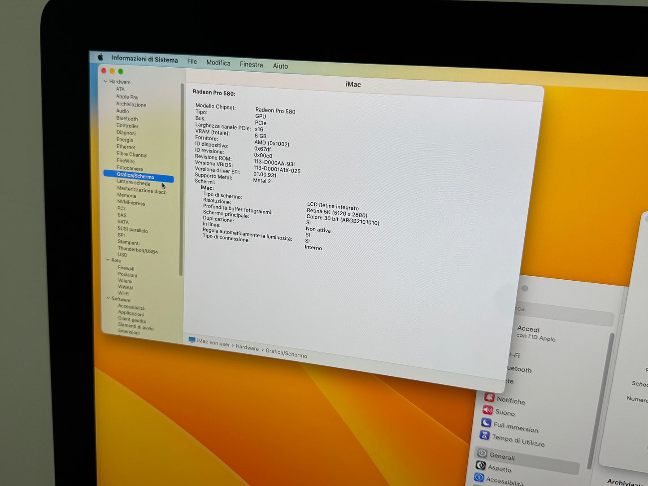648x486 pixels.
Task: Select Masterizzazione disco in the sidebar
Action: pos(142,190)
